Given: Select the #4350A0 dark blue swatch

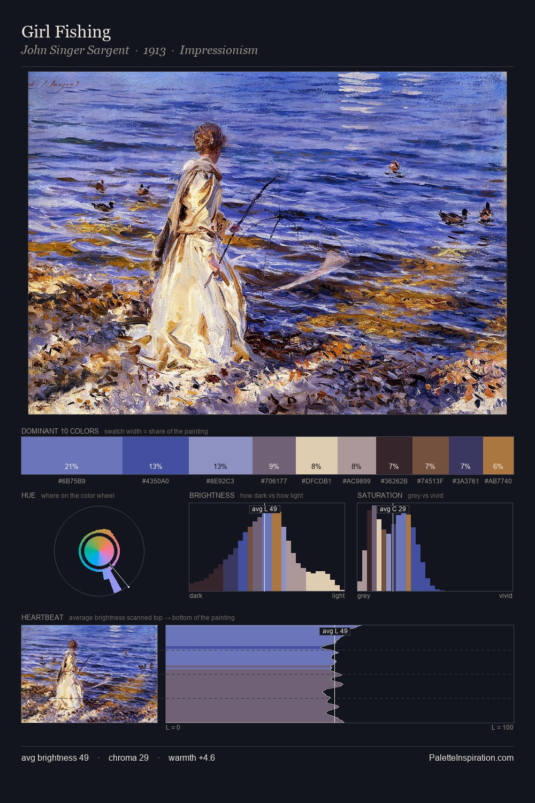Looking at the screenshot, I should coord(156,456).
